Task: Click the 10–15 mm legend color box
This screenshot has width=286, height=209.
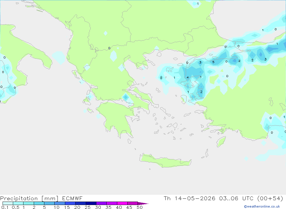Action: [x=60, y=203]
